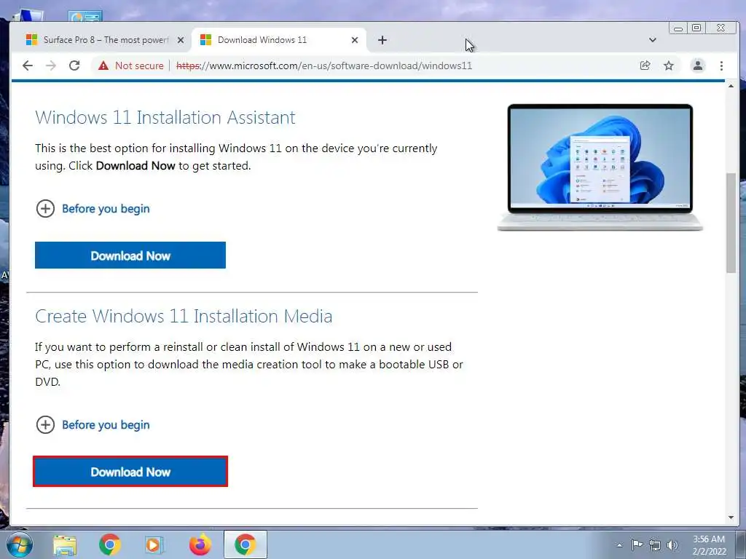Click the microsoft.com URL in address bar
This screenshot has width=746, height=559.
point(324,66)
